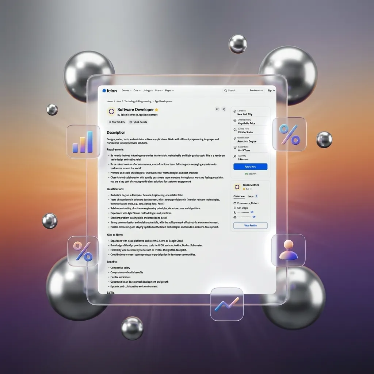Open the Listings dropdown menu
374x374 pixels.
148,91
